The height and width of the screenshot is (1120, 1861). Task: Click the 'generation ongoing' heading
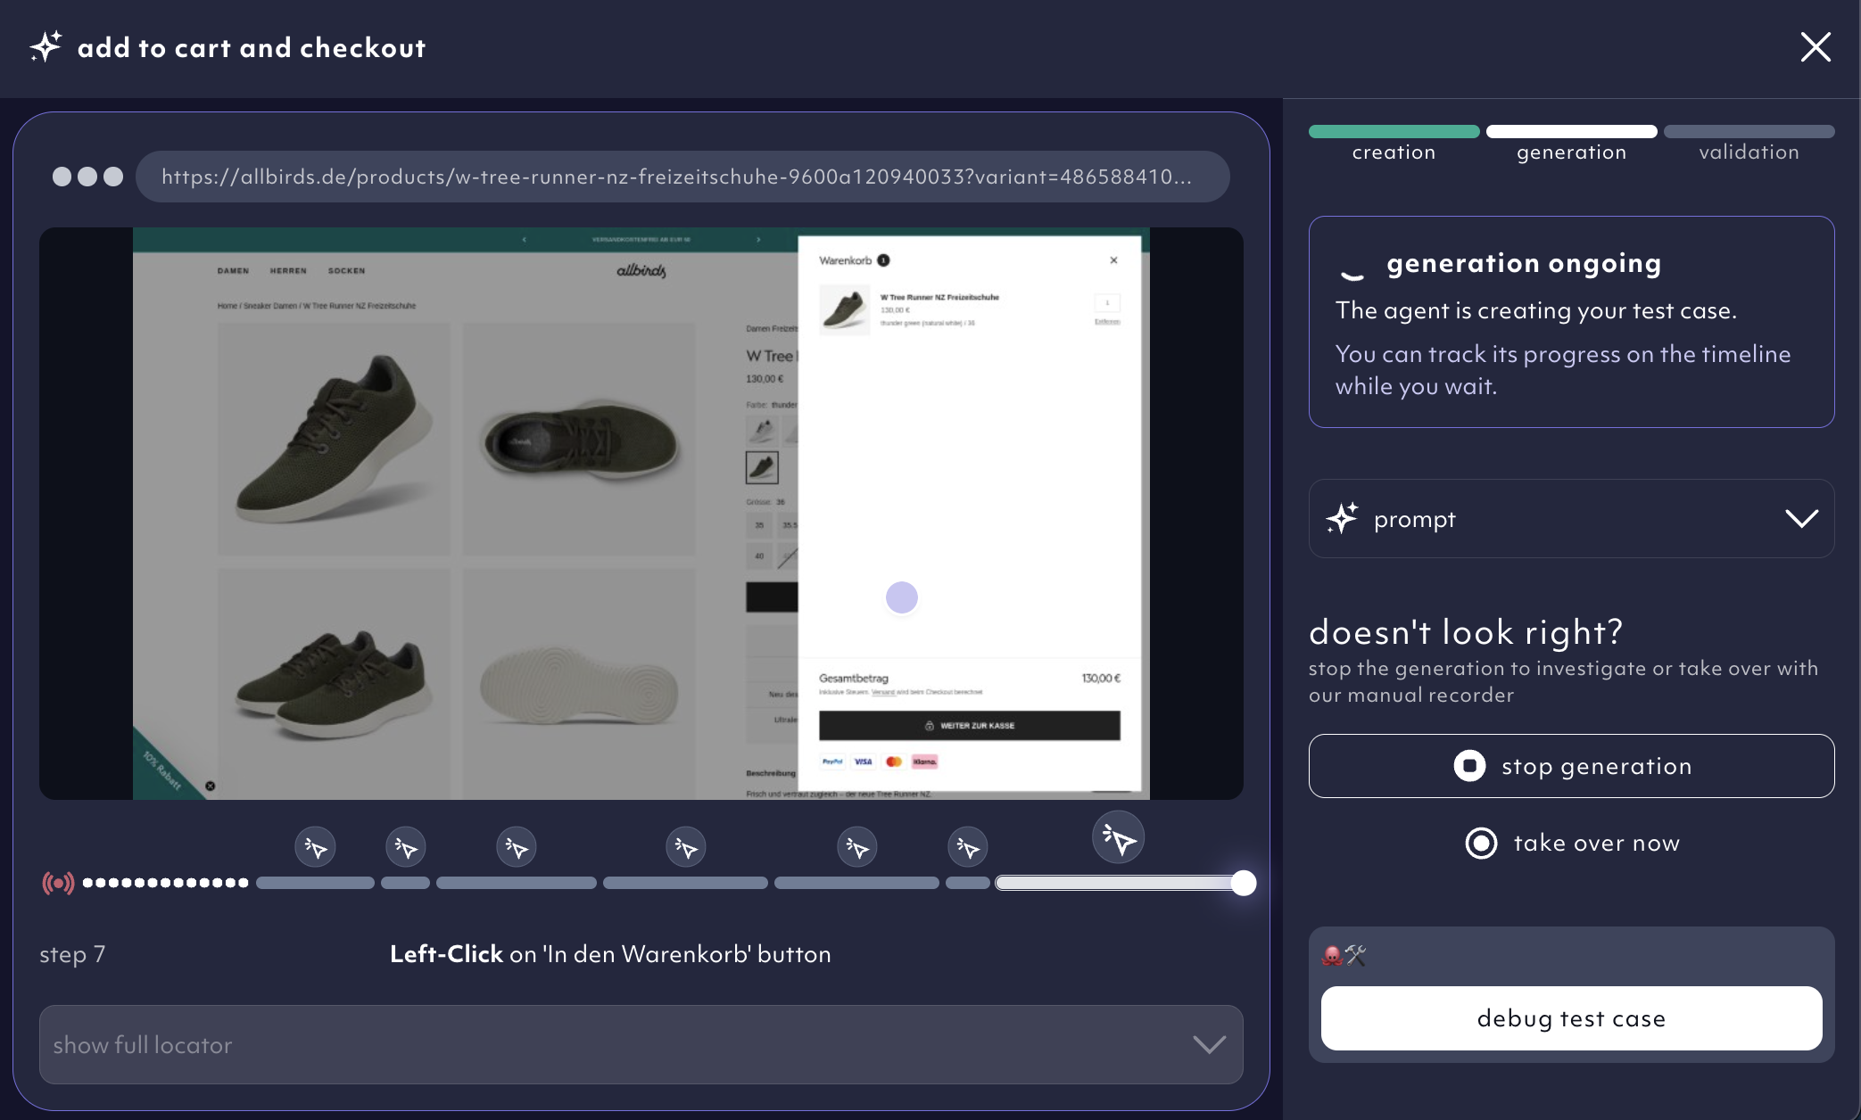[1524, 264]
